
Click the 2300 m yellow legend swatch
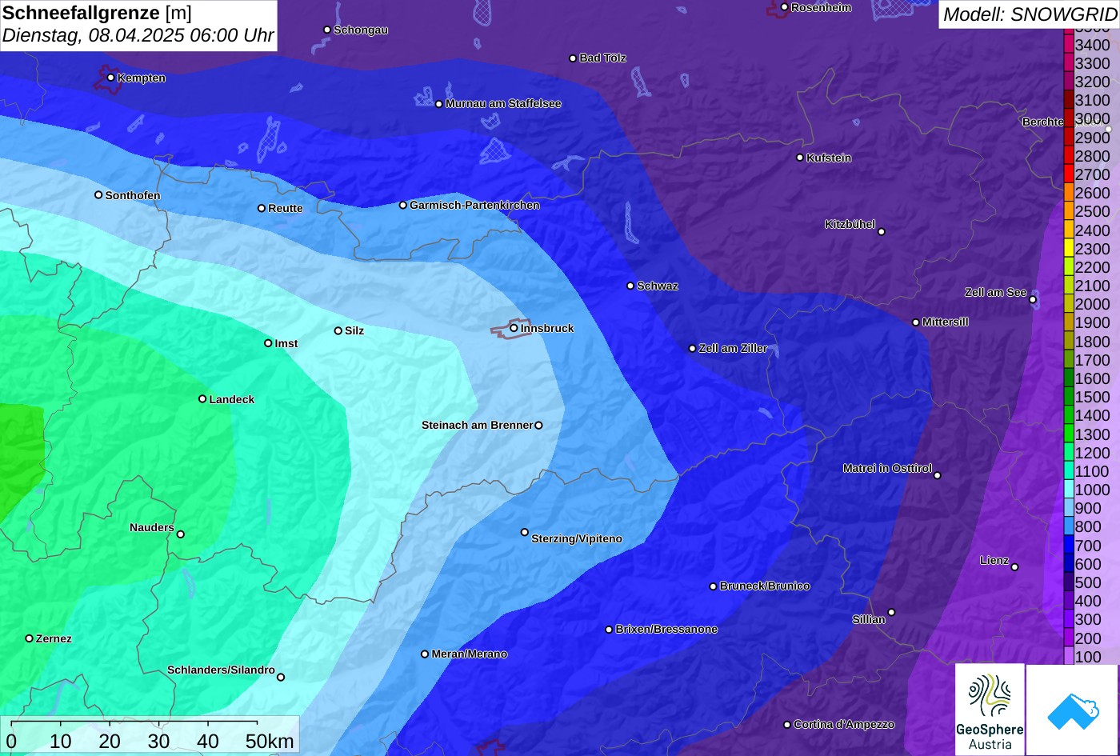click(x=1069, y=249)
